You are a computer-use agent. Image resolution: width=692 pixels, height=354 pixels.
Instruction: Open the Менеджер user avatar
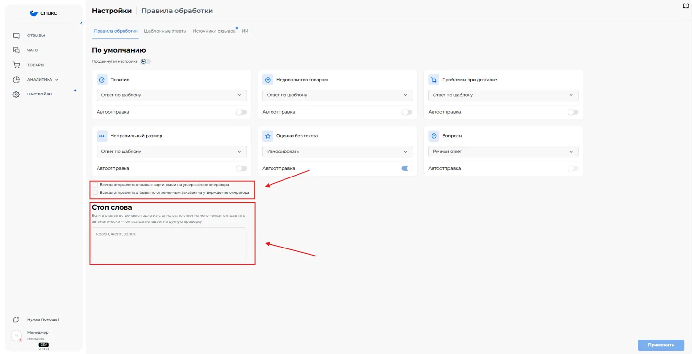[16, 335]
